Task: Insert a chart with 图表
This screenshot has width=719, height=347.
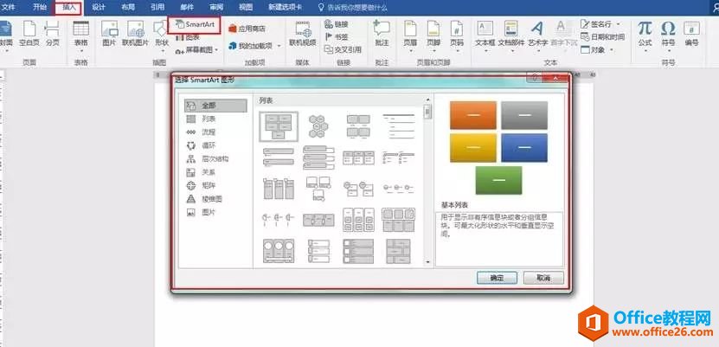Action: tap(188, 37)
